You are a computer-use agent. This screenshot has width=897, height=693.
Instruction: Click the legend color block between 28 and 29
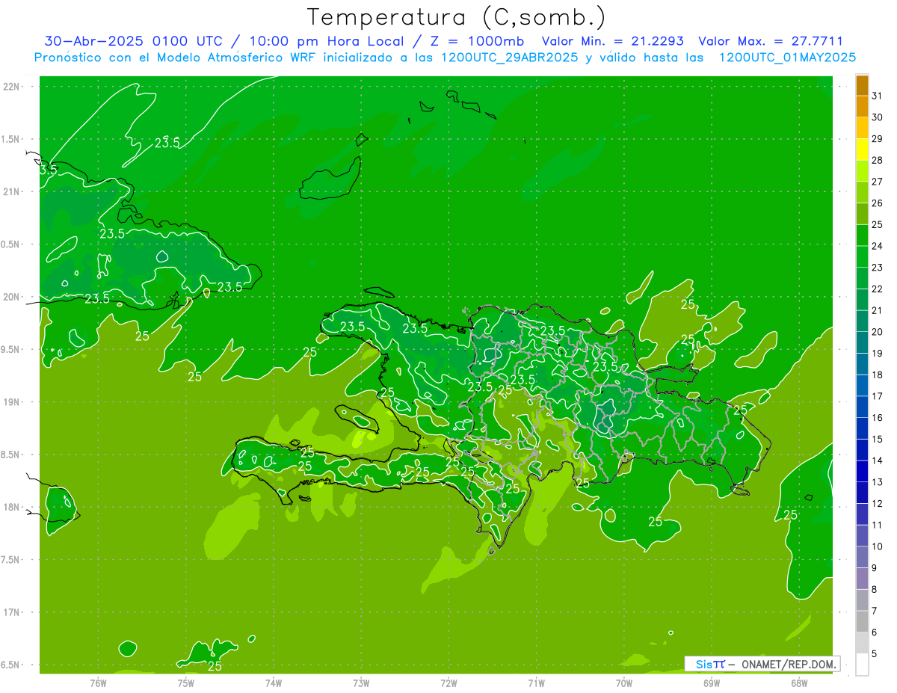862,150
